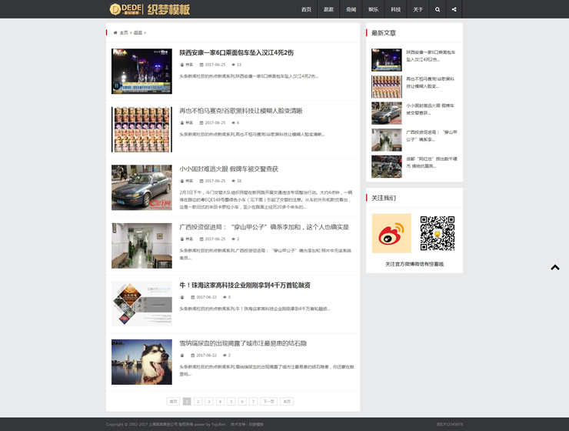Click the Weibo icon under 关注我们

(x=391, y=232)
